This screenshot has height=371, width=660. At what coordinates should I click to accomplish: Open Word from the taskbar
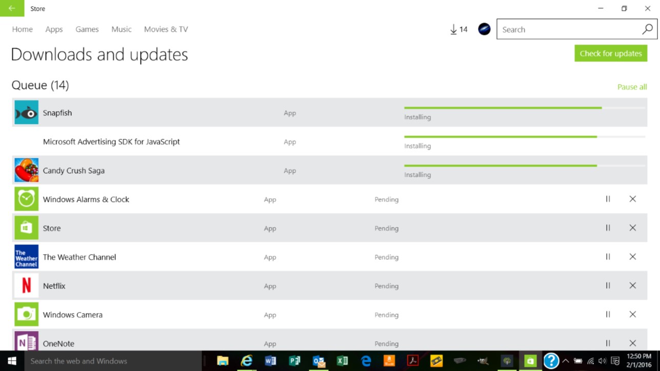click(270, 361)
